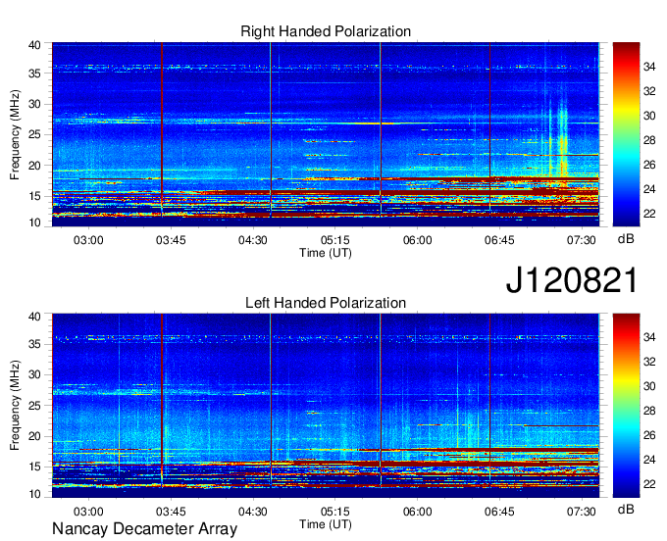Image resolution: width=667 pixels, height=541 pixels.
Task: Click 10 MHz frequency tick of Right Handed plot
Action: [34, 222]
